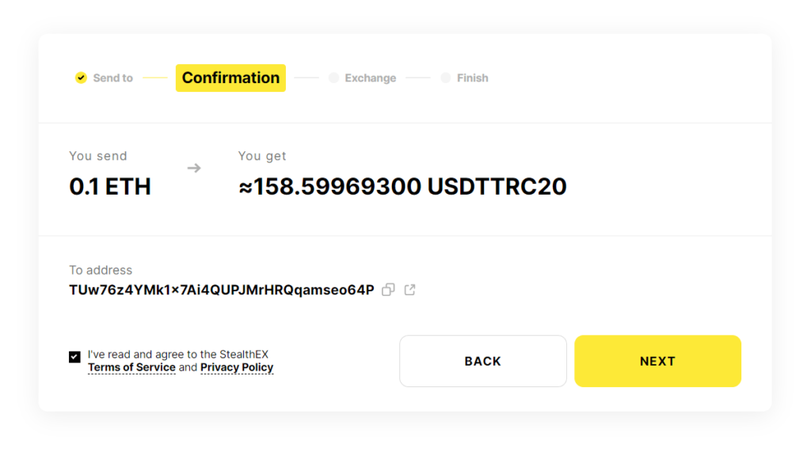Click the yellow checkmark icon beside Send to
This screenshot has width=811, height=452.
(81, 78)
